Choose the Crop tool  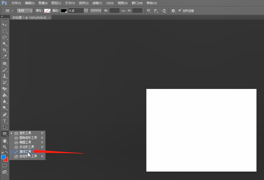pyautogui.click(x=5, y=50)
